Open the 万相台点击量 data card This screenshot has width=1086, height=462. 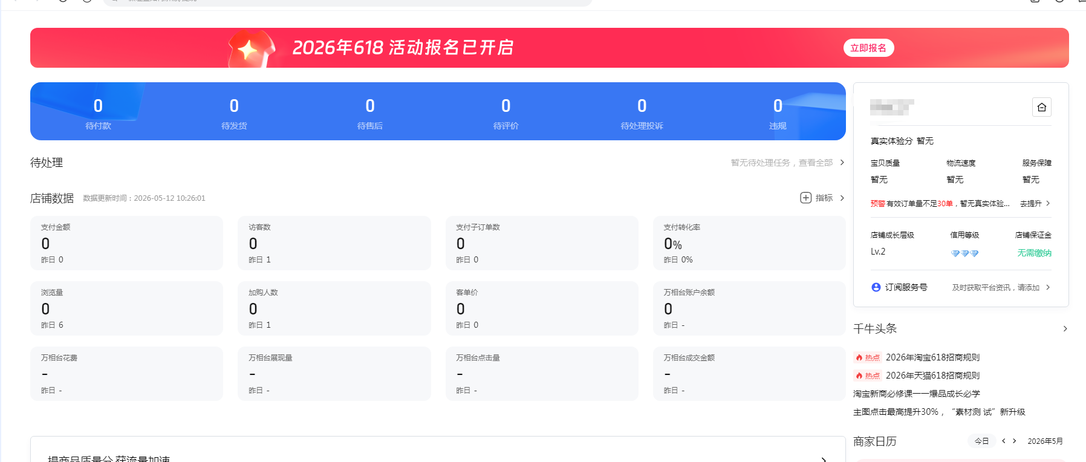(542, 374)
